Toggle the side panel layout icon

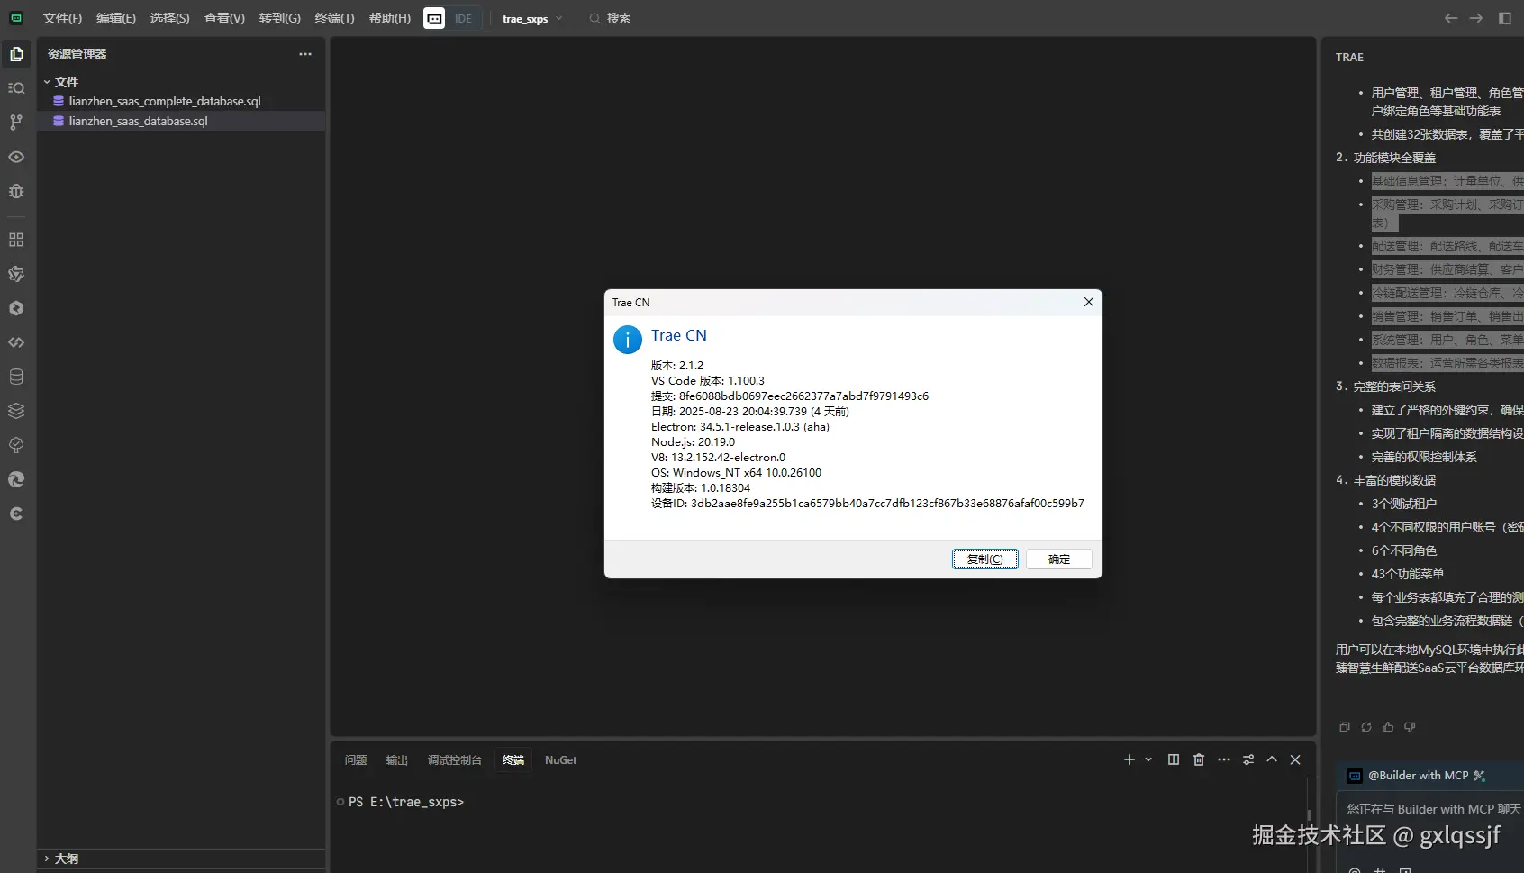coord(1504,18)
